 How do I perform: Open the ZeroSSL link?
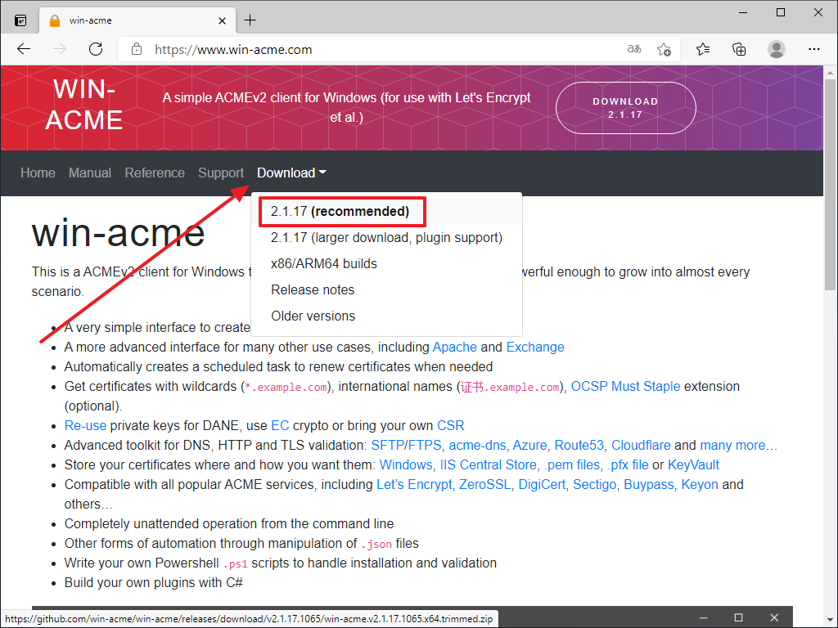coord(484,485)
